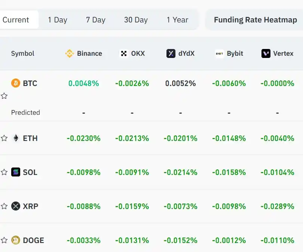Click the Symbol column header
Image resolution: width=303 pixels, height=252 pixels.
tap(22, 53)
